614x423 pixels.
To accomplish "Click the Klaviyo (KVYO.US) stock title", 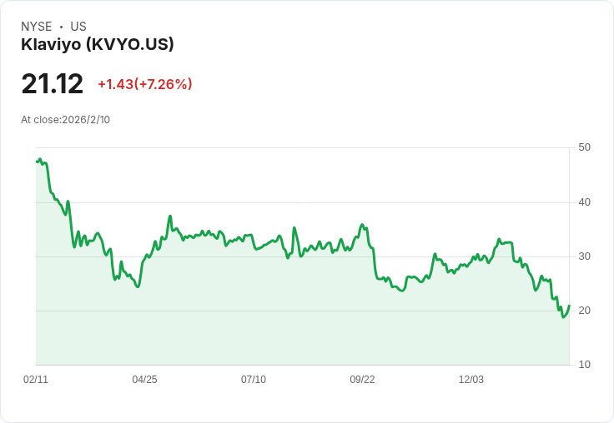I will [x=98, y=45].
